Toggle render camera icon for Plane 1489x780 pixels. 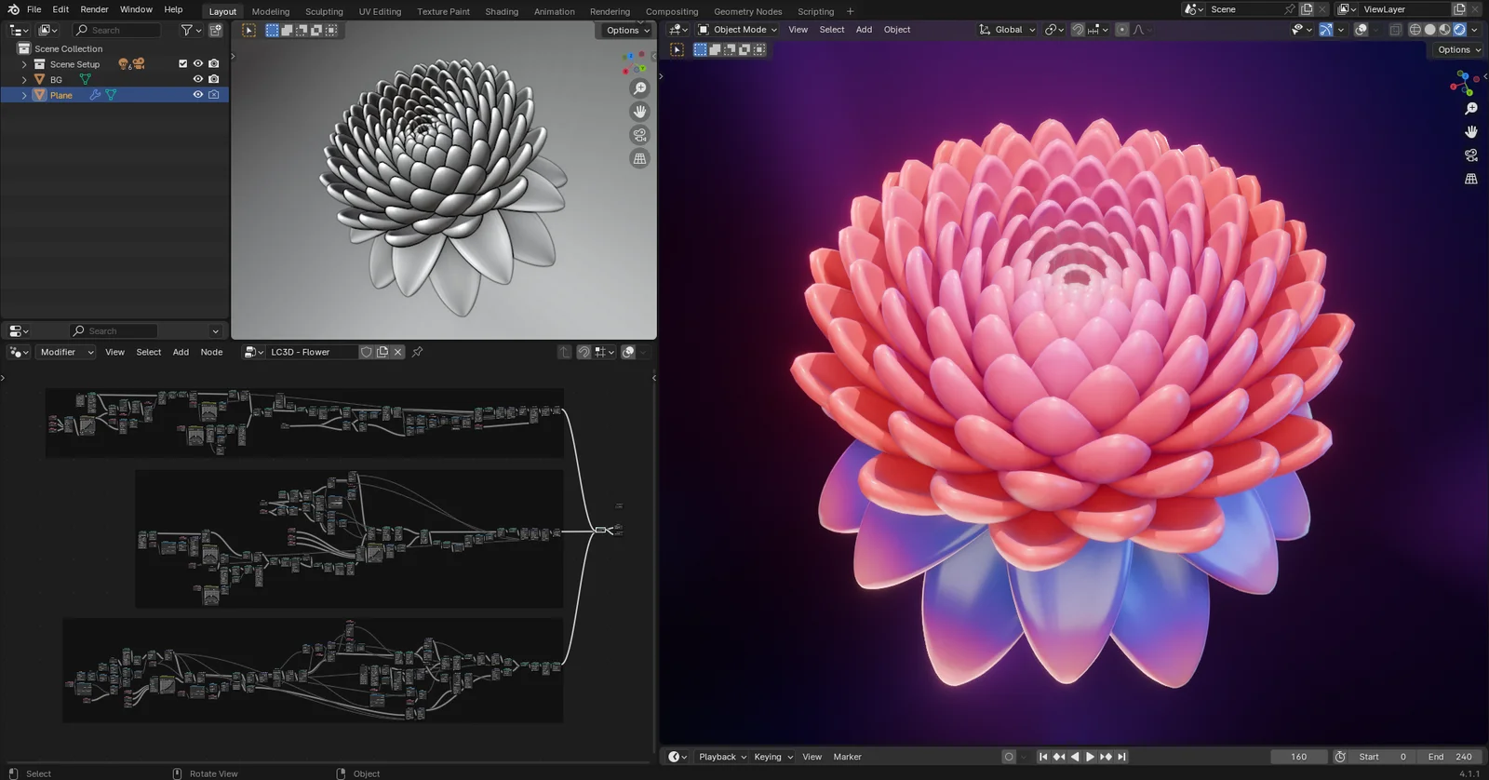[213, 95]
